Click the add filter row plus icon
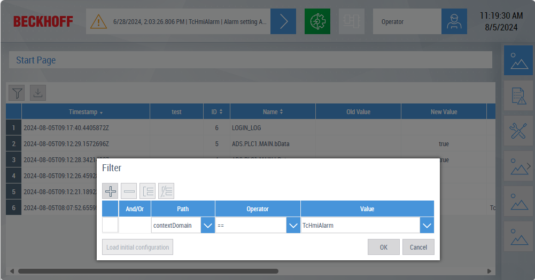Viewport: 535px width, 280px height. tap(110, 191)
